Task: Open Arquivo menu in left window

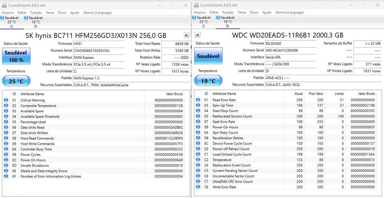Action: pyautogui.click(x=8, y=13)
